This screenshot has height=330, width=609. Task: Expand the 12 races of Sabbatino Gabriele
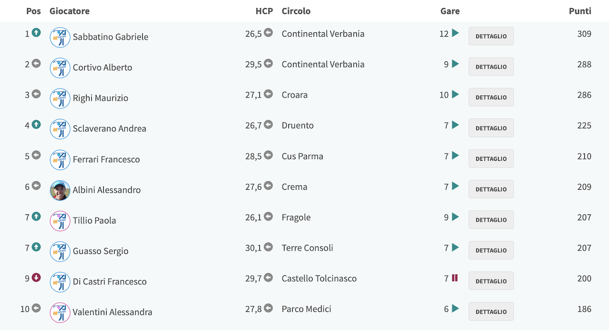[x=455, y=33]
